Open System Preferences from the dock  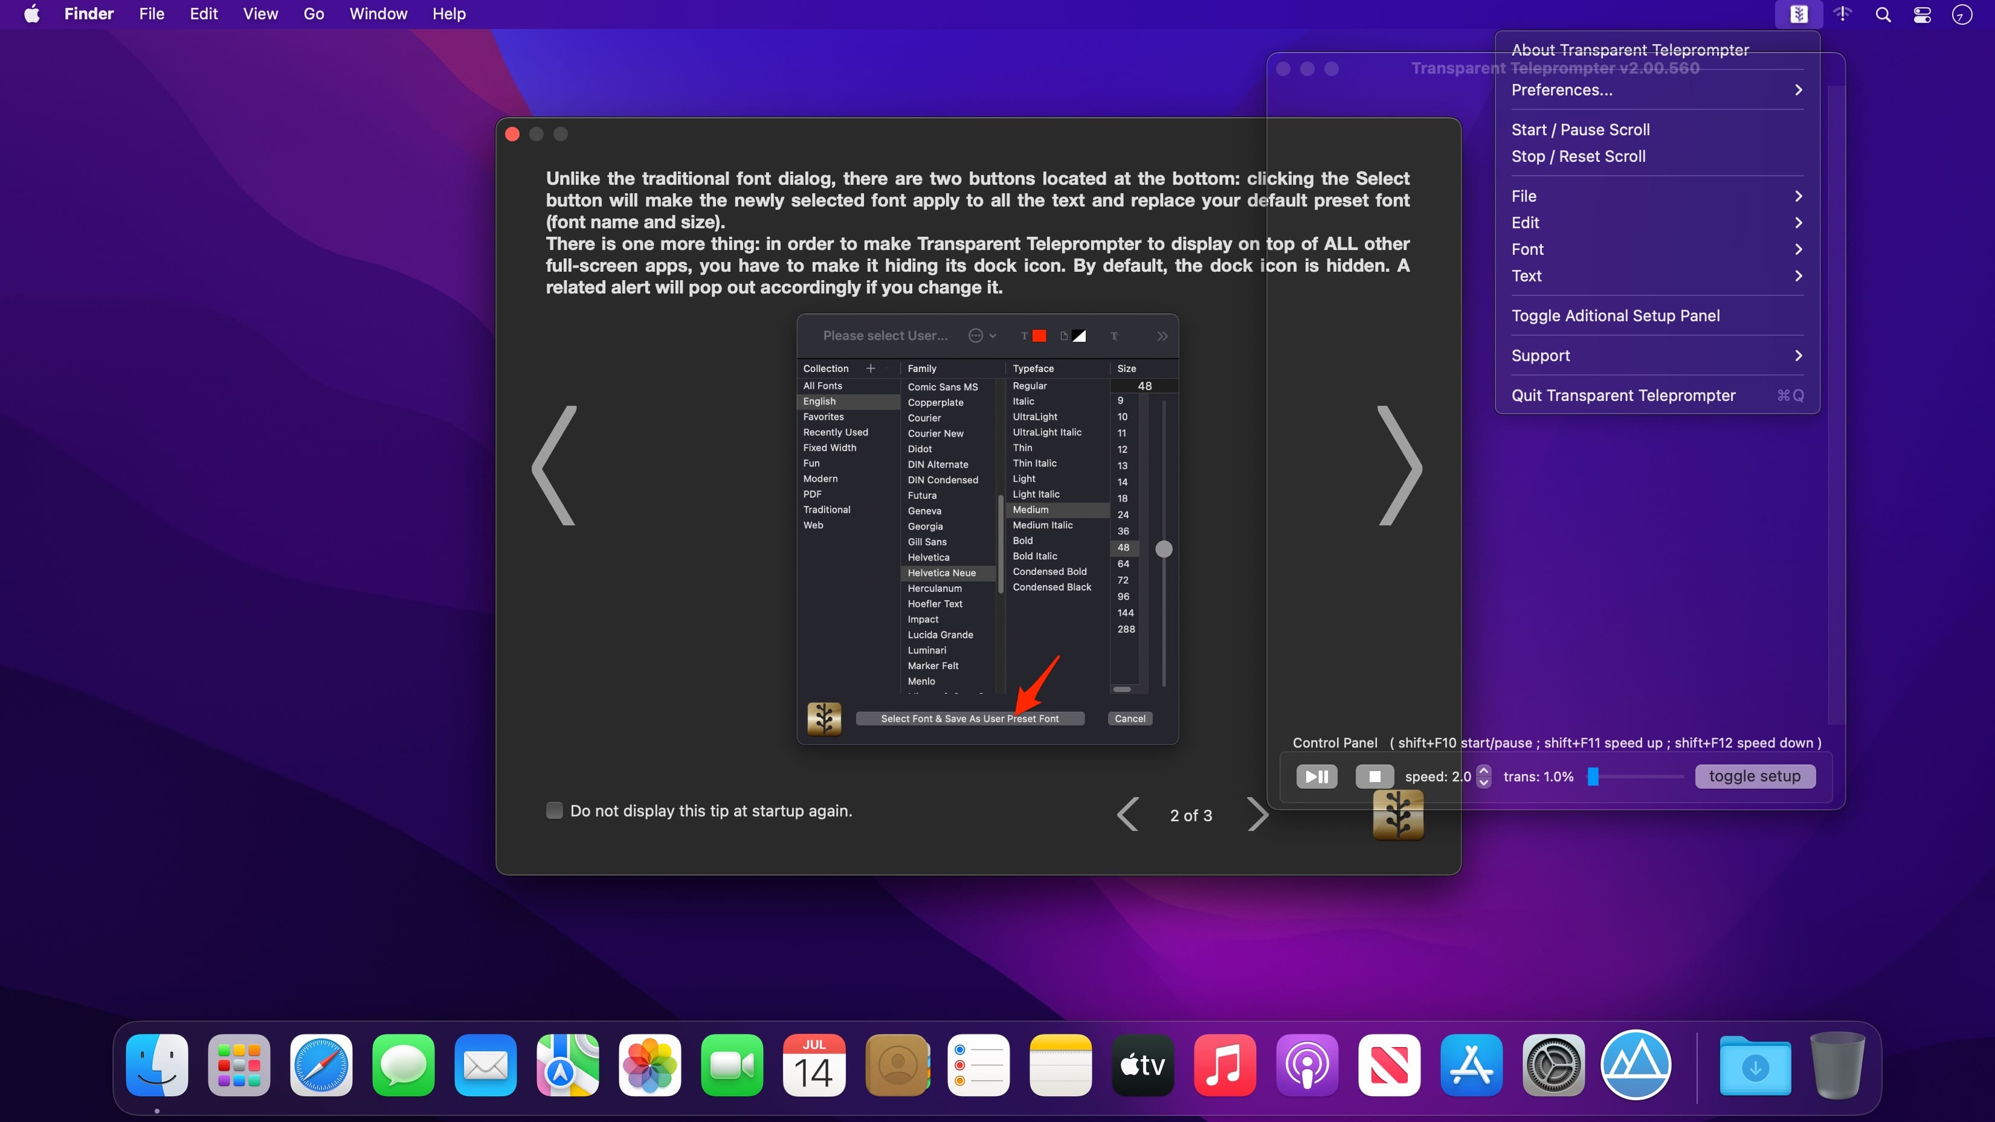tap(1553, 1065)
